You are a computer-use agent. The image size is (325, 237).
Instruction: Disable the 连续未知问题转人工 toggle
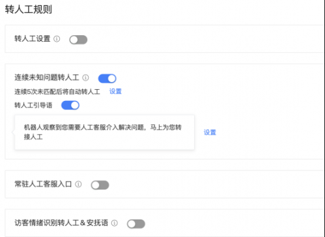tap(107, 79)
